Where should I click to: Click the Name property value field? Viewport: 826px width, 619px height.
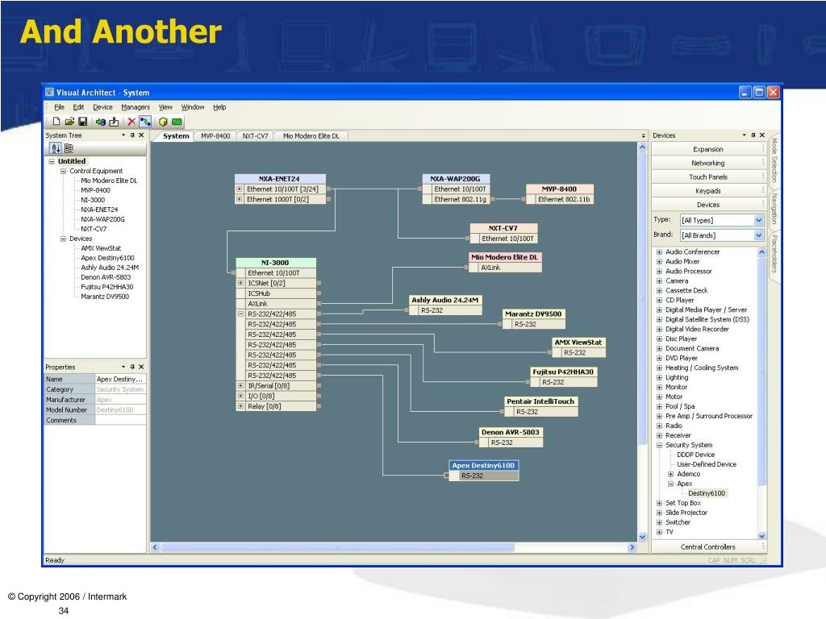pos(120,379)
